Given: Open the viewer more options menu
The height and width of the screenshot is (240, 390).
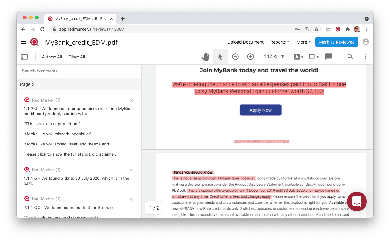Looking at the screenshot, I should [x=366, y=57].
